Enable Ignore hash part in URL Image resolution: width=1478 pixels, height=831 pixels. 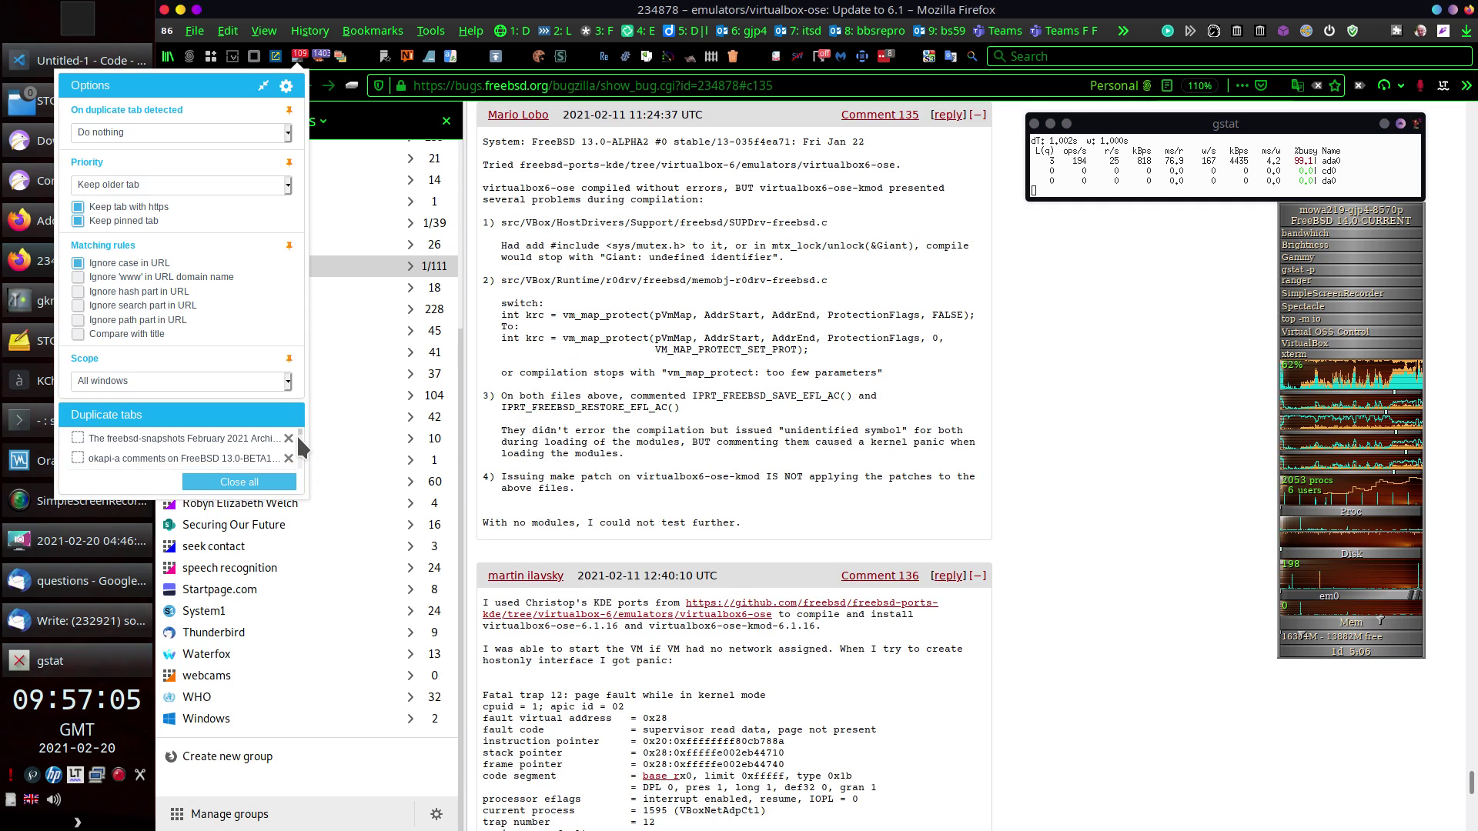78,292
